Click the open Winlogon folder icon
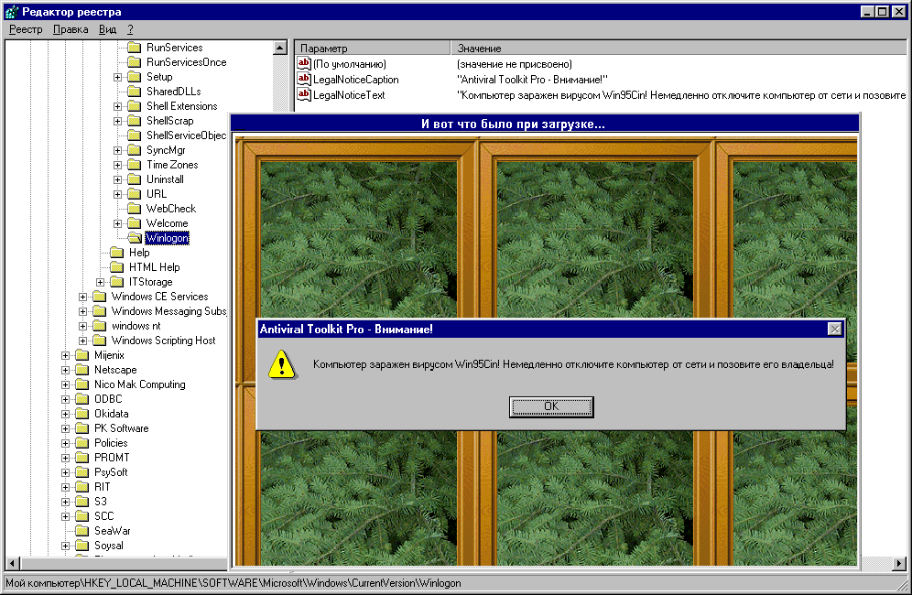 coord(135,237)
